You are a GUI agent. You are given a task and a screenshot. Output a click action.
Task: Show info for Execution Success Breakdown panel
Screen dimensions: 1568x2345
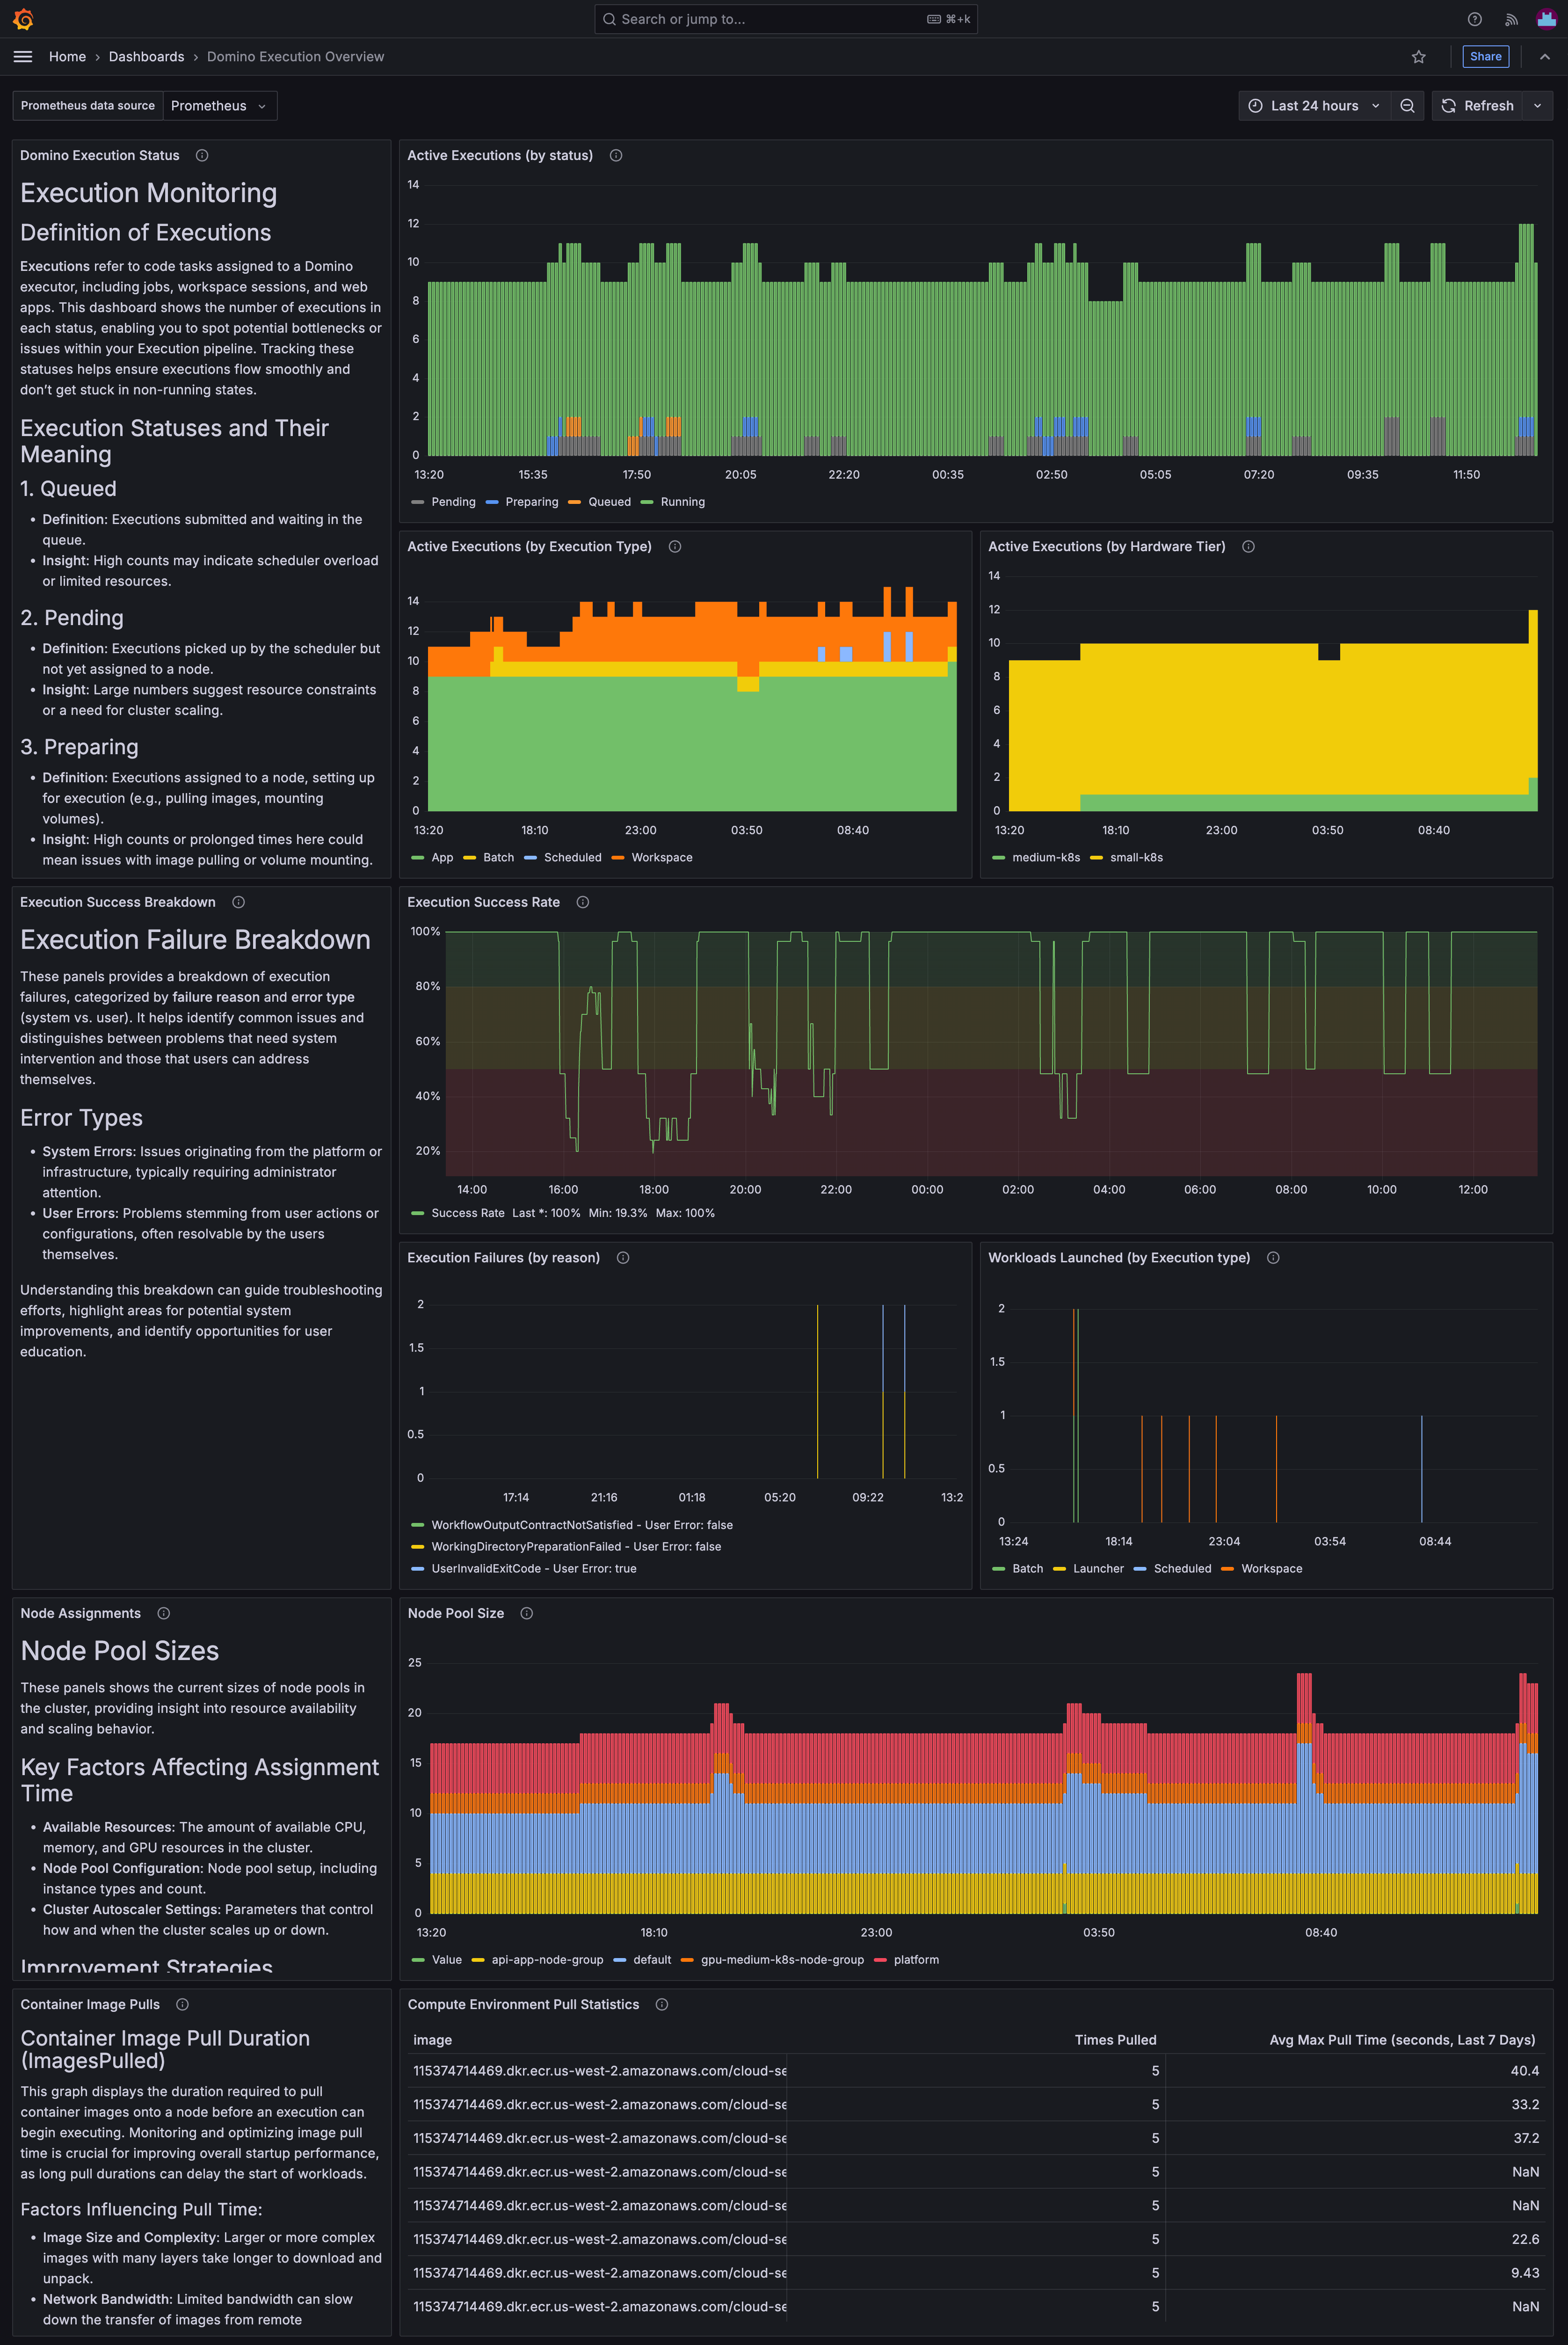coord(238,902)
